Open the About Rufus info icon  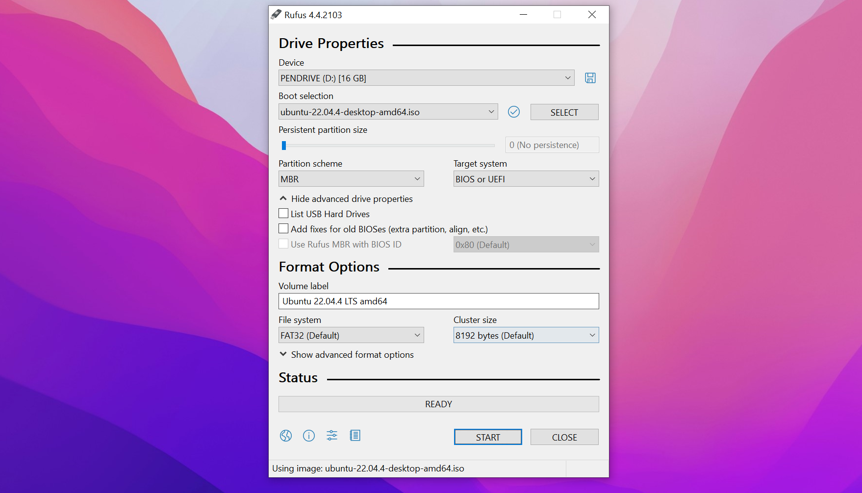click(308, 436)
